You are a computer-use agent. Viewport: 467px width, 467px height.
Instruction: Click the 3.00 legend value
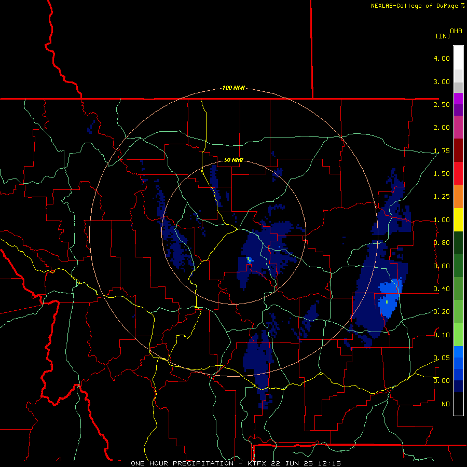point(442,81)
